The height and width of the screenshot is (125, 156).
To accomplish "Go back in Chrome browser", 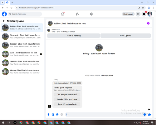I will point(3,7).
